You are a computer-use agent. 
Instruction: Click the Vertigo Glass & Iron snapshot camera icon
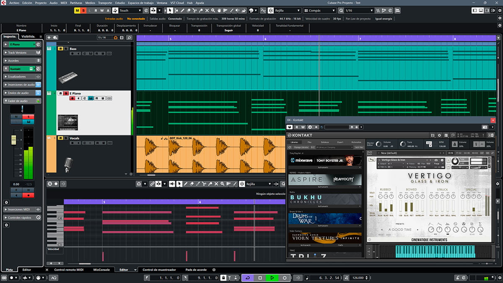click(x=437, y=160)
